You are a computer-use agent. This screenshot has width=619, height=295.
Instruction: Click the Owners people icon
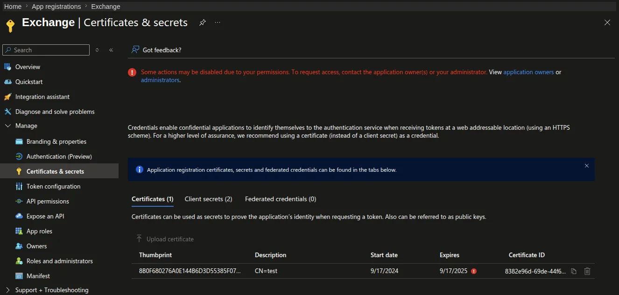click(19, 246)
